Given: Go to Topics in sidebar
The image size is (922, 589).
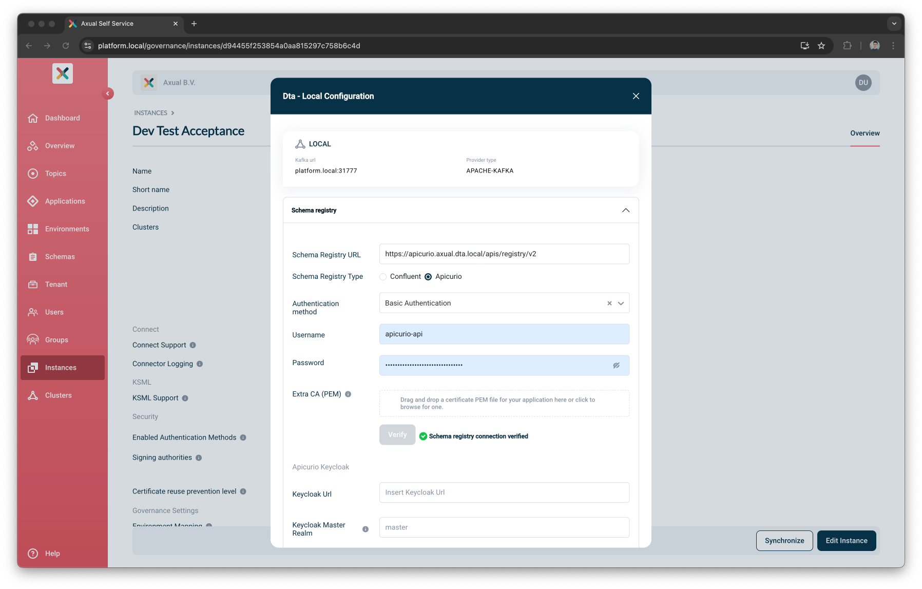Looking at the screenshot, I should [62, 174].
